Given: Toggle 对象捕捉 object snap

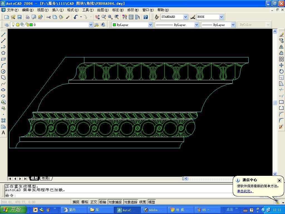Looking at the screenshot, I should [x=115, y=202].
